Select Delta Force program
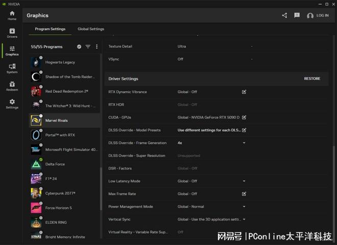Viewport: 337px width, 245px height. coord(64,164)
